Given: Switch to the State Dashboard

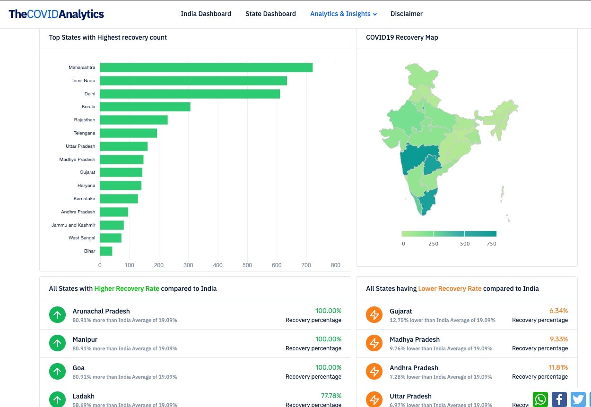Looking at the screenshot, I should [270, 14].
